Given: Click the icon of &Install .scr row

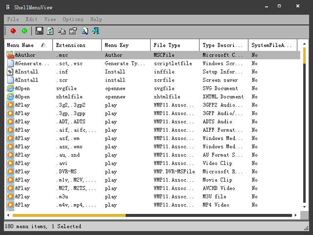Looking at the screenshot, I should pyautogui.click(x=10, y=80).
